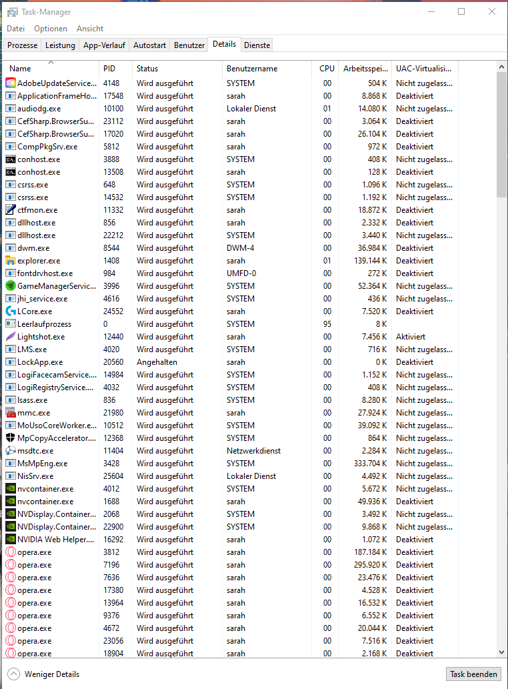Click the vertical scrollbar thumb
This screenshot has width=508, height=689.
pyautogui.click(x=501, y=135)
